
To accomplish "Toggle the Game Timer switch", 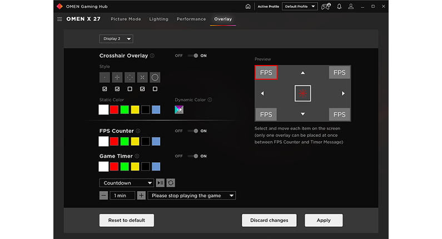I will click(193, 156).
